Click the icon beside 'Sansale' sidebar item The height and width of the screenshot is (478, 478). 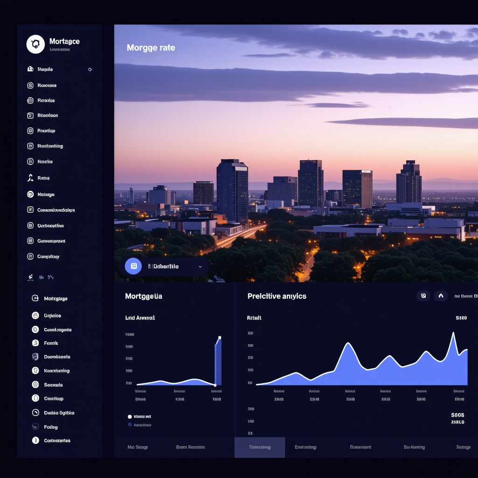[x=35, y=385]
